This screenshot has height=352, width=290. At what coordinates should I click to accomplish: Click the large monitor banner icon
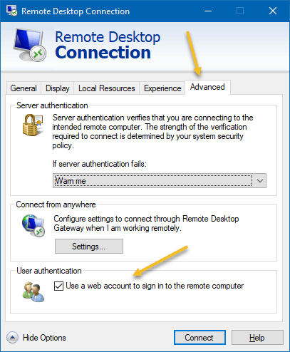[30, 45]
